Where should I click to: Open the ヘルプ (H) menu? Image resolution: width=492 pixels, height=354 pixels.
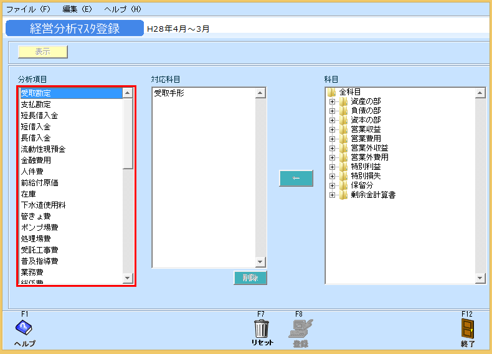[123, 9]
